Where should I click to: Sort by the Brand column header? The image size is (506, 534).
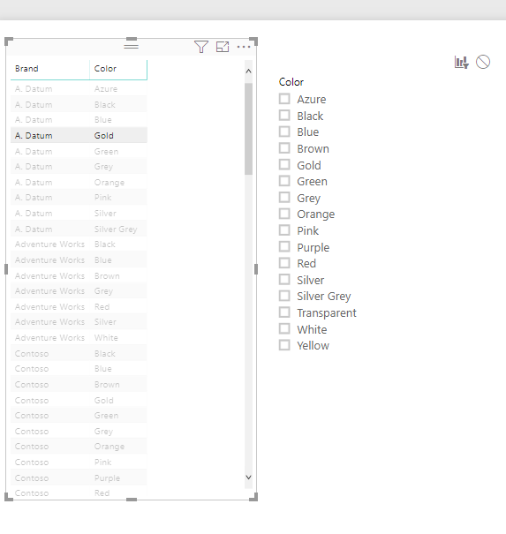pyautogui.click(x=50, y=69)
